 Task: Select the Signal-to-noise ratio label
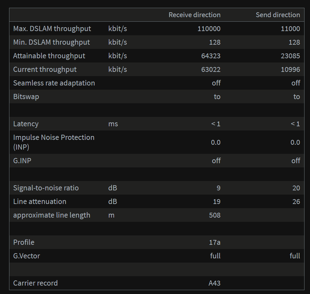[x=46, y=188]
